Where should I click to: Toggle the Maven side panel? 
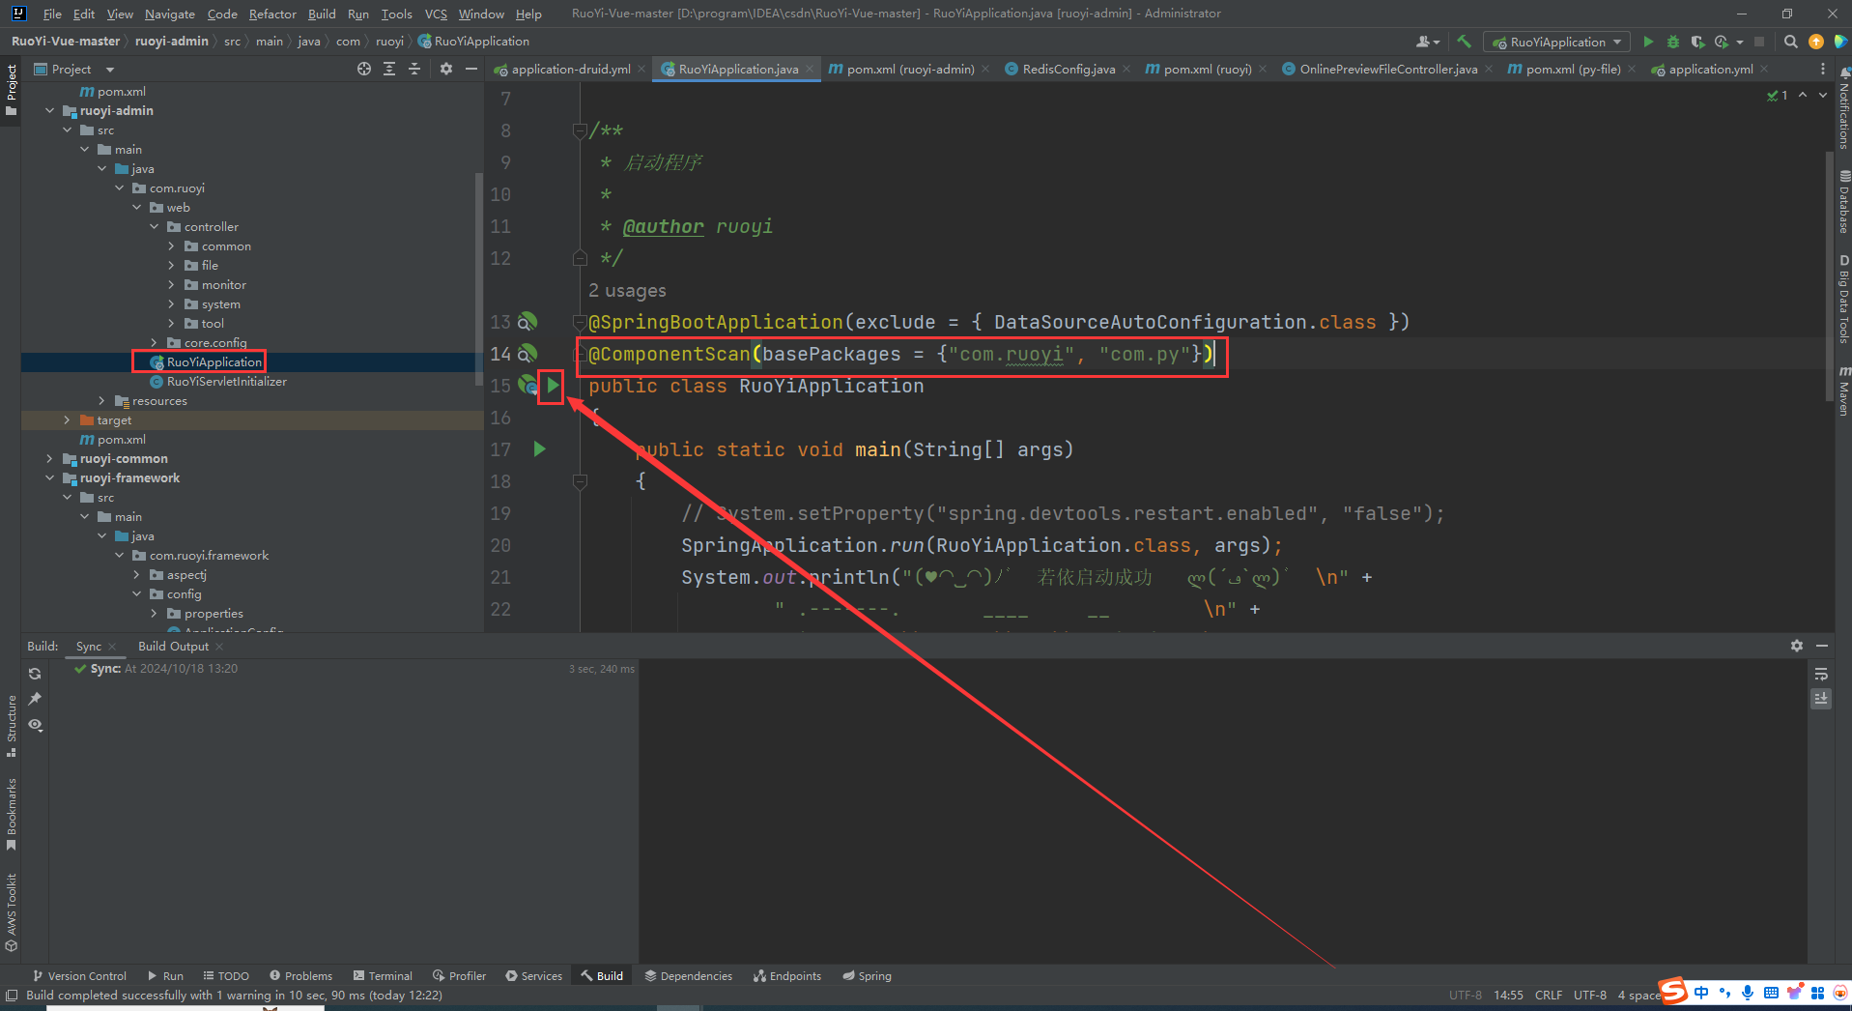[1843, 391]
